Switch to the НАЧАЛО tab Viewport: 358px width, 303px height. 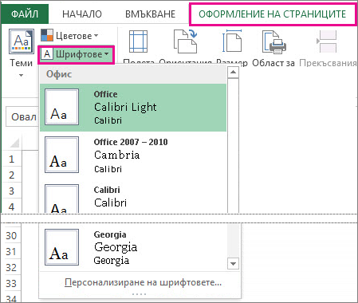pos(82,14)
